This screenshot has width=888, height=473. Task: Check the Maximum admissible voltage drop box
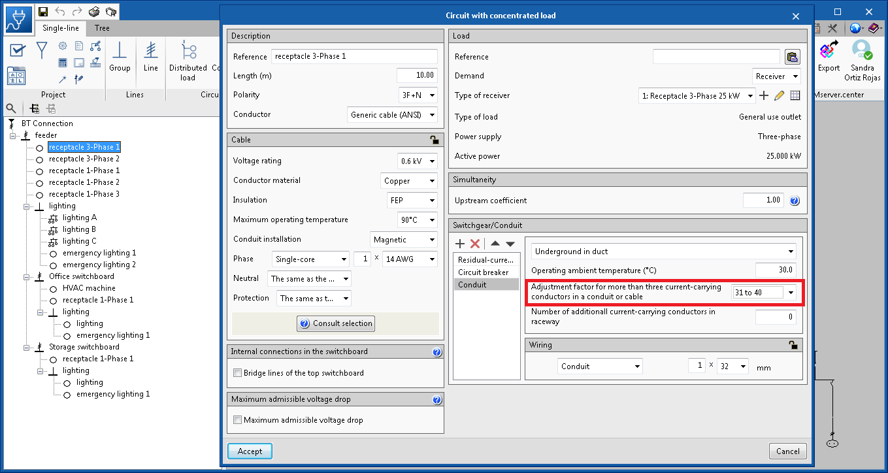(x=238, y=420)
